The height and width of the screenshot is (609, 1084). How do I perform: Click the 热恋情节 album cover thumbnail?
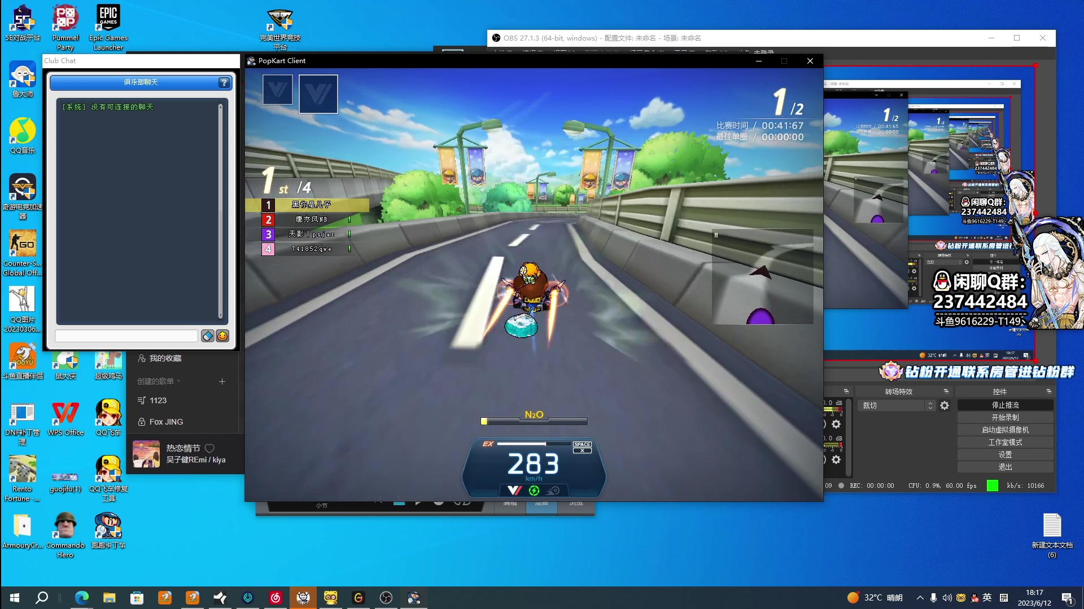[146, 453]
